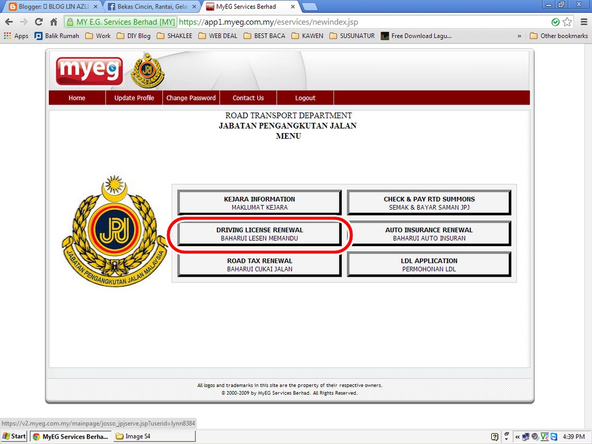Image resolution: width=592 pixels, height=444 pixels.
Task: Click the myeg logo
Action: 89,71
